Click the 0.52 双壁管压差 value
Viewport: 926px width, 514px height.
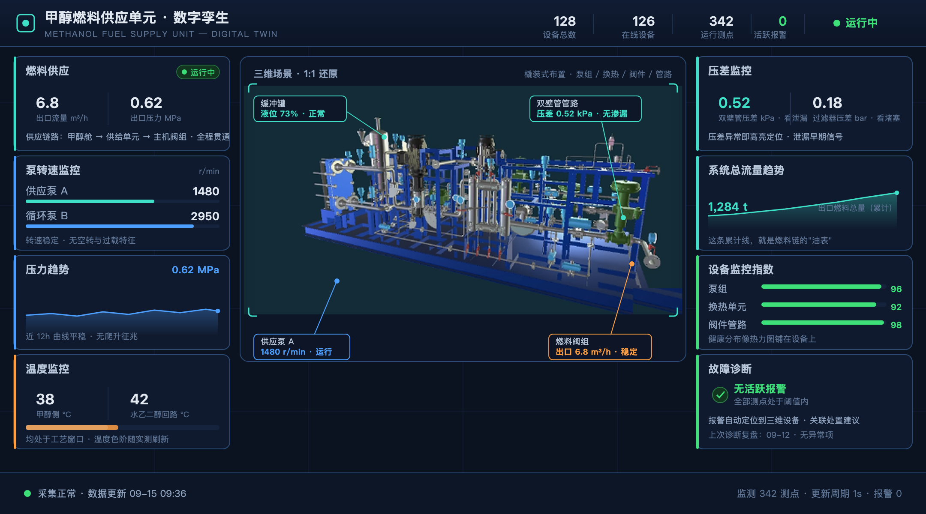point(734,103)
